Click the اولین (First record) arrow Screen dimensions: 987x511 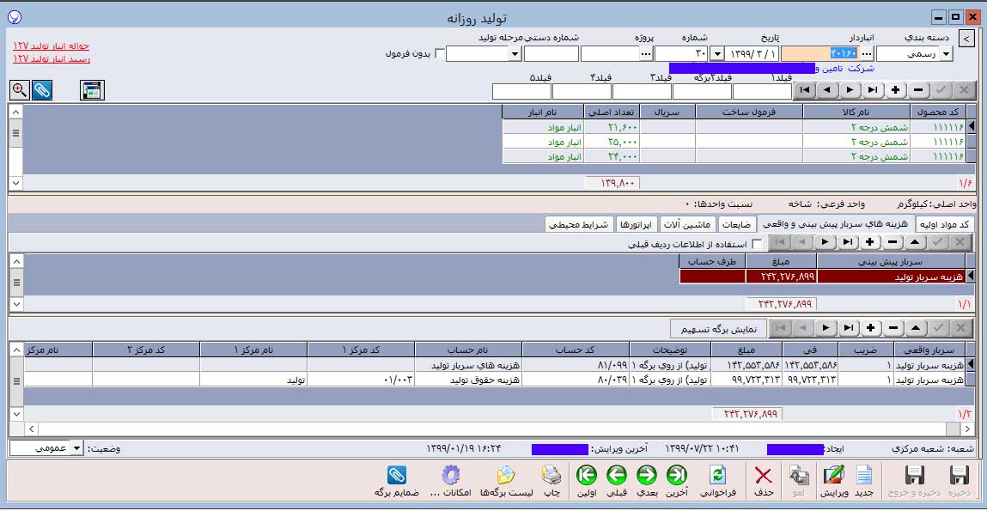(x=588, y=475)
